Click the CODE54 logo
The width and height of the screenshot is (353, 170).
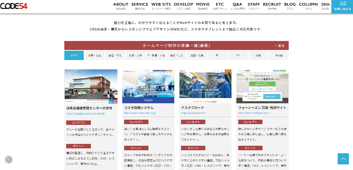pyautogui.click(x=14, y=6)
